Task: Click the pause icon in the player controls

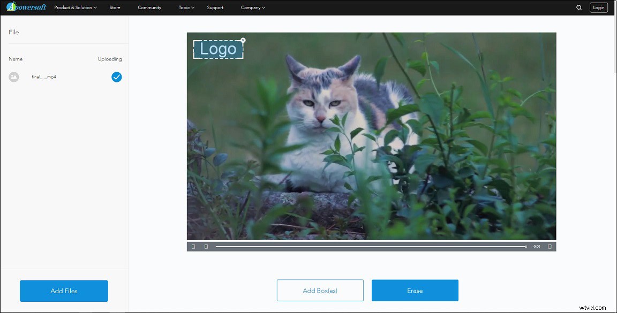Action: coord(206,246)
